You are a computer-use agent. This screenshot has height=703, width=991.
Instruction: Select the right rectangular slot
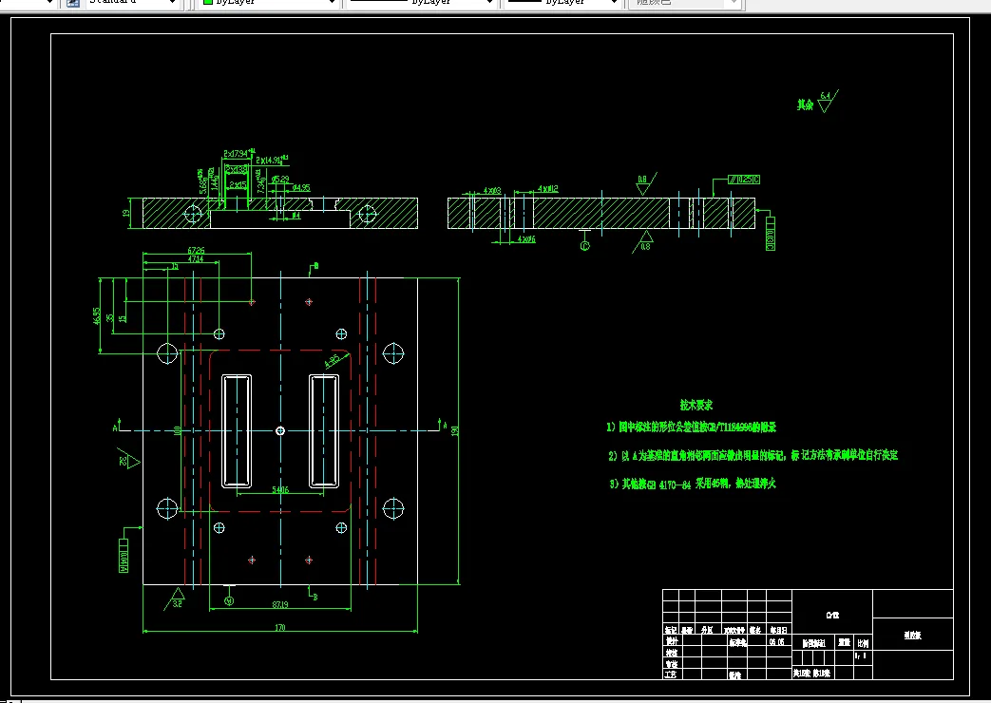(324, 431)
